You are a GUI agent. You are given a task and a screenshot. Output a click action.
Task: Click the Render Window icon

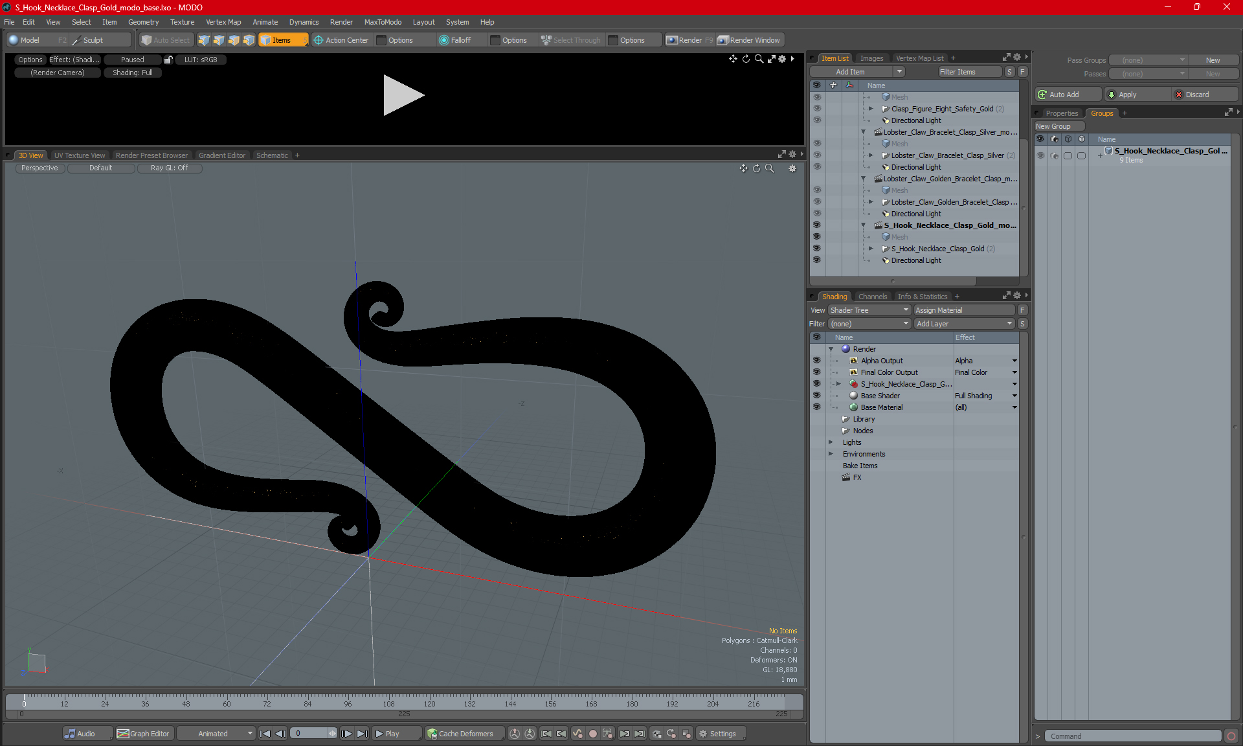(x=723, y=40)
